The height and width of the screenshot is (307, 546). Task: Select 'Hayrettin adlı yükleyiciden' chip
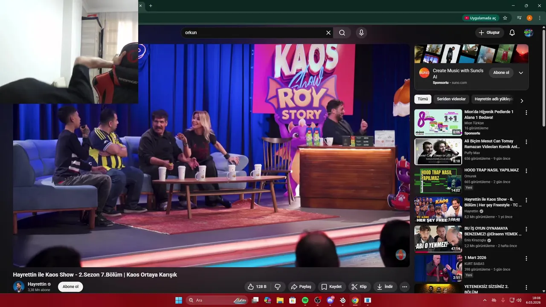(x=493, y=99)
